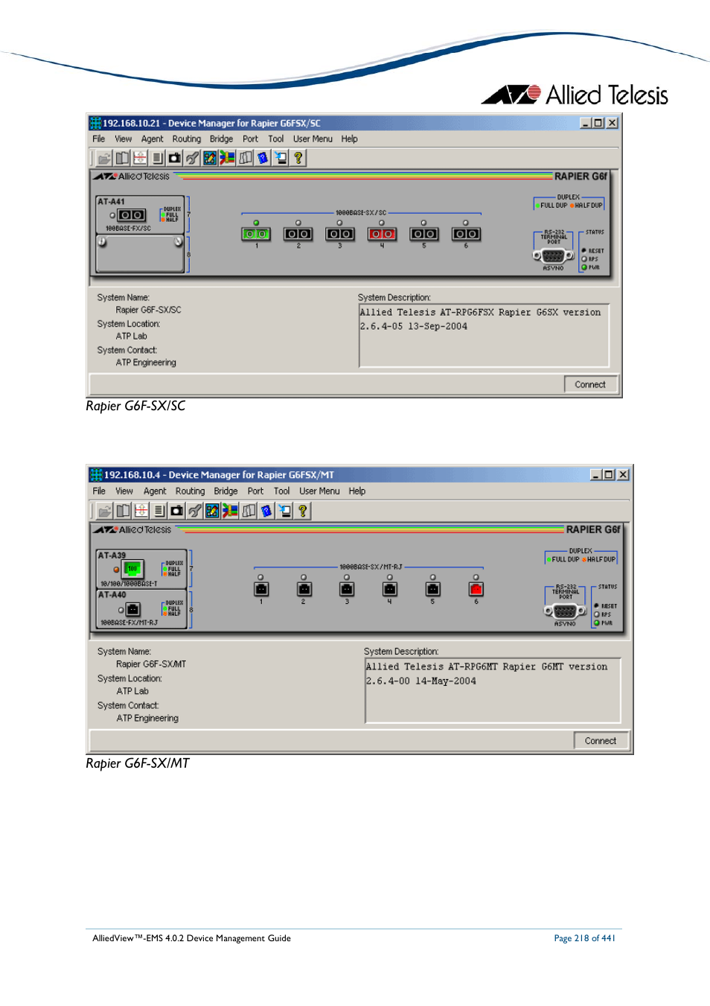Click the "Rapier G6F-SX/MT" system name text
The image size is (710, 1006).
click(x=151, y=663)
